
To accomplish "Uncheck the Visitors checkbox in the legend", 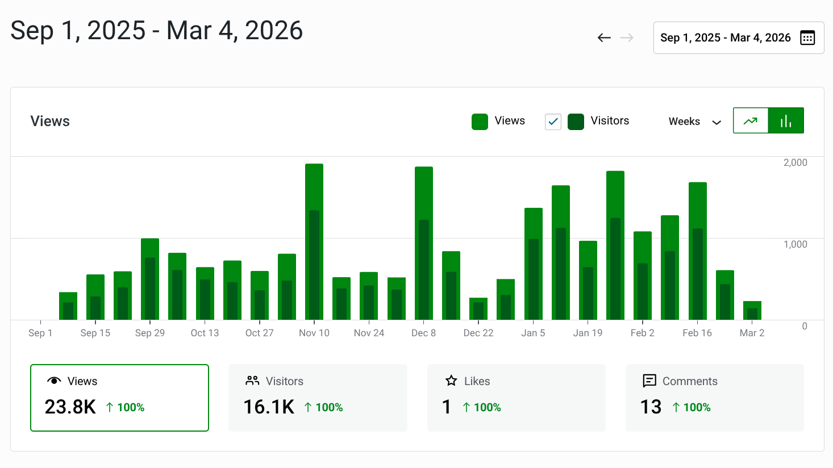I will pyautogui.click(x=552, y=122).
